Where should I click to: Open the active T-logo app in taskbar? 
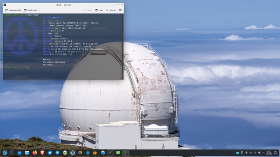(73, 153)
